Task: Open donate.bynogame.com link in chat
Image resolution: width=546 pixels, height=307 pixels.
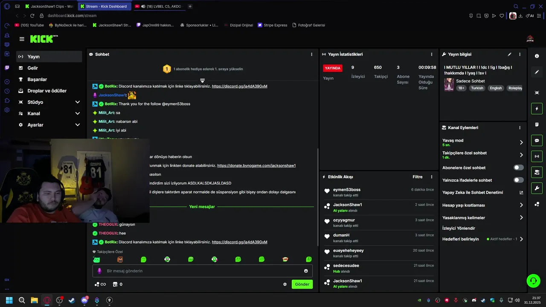Action: click(x=256, y=165)
